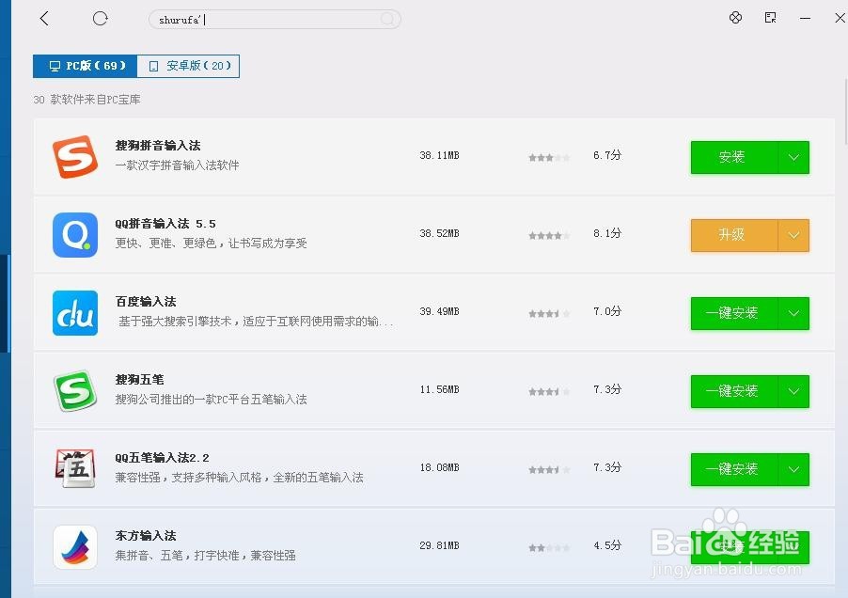Open the 搜狗五笔 title link
Screen dimensions: 848x598
coord(139,379)
